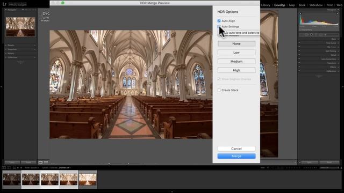Click the second window display icon on filmstrip bar
This screenshot has height=193, width=344.
(9, 168)
